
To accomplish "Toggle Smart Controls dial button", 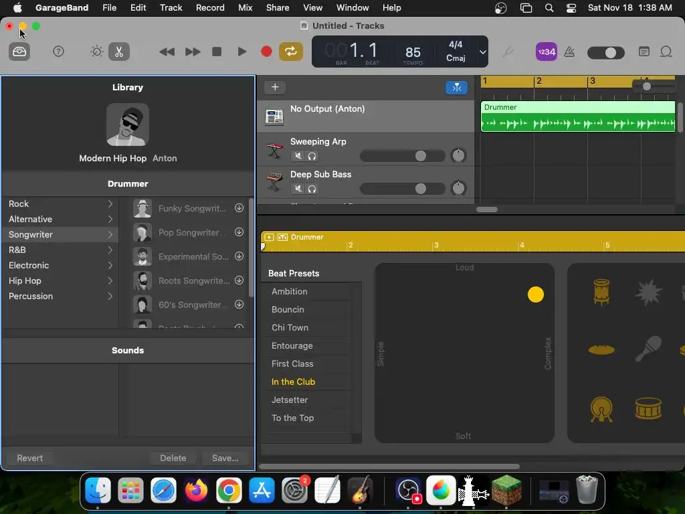I will click(97, 52).
